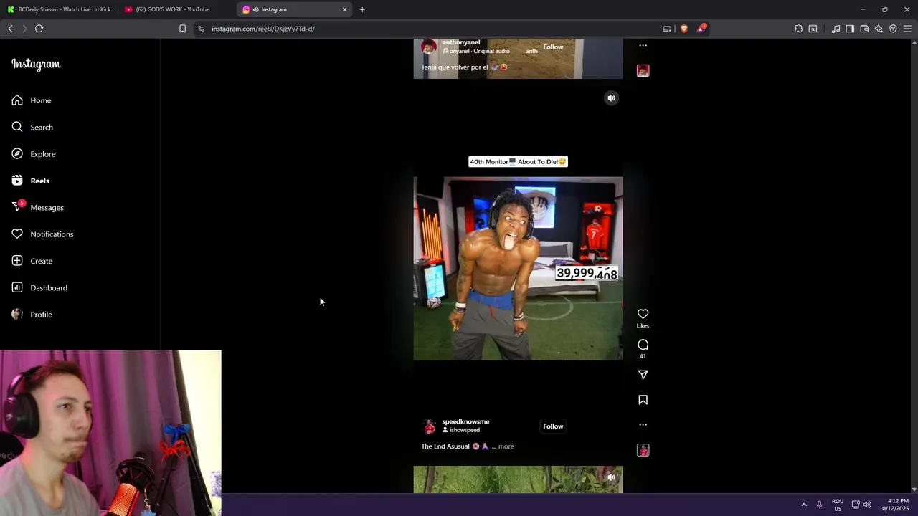Open the clock showing 4:12 PM

pos(894,505)
